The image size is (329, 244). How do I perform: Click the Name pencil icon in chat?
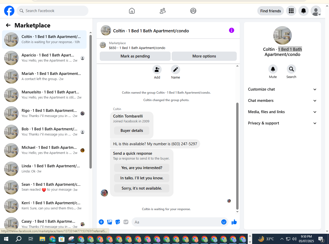click(x=176, y=70)
